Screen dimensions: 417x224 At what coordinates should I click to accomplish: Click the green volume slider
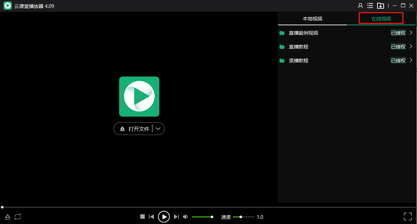point(202,217)
